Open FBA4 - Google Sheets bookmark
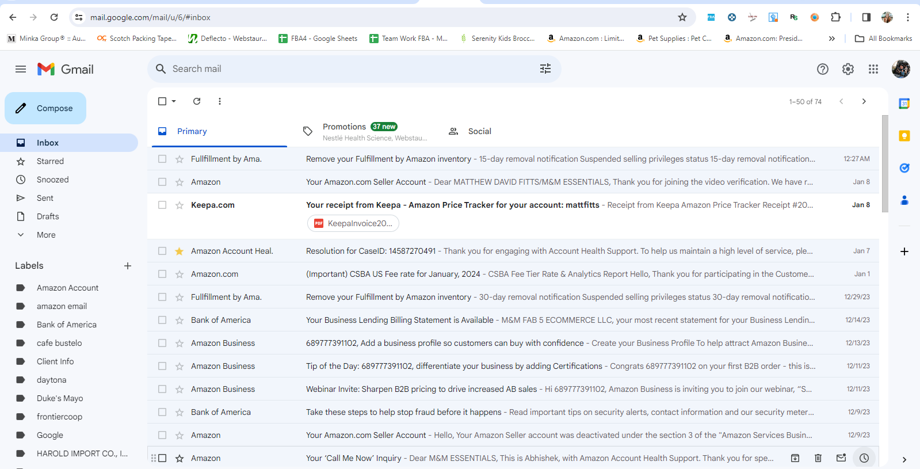This screenshot has width=920, height=469. [318, 39]
